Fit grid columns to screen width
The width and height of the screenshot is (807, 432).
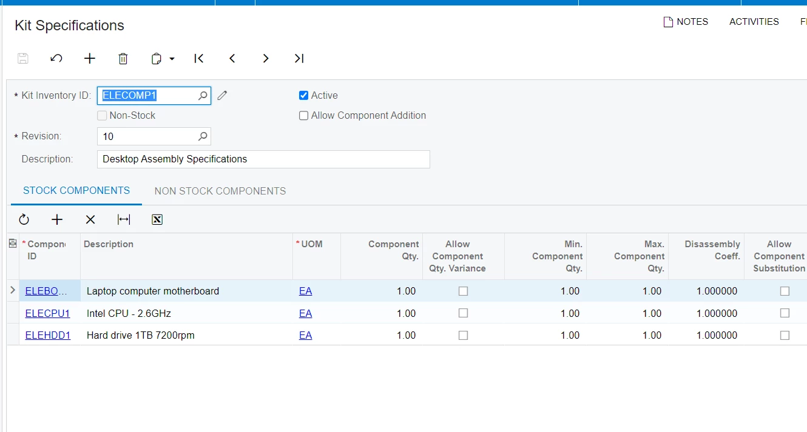click(123, 219)
